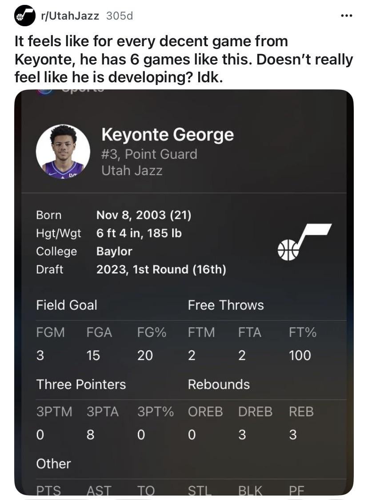Click the Keyonte George name heading
The height and width of the screenshot is (500, 368).
168,134
